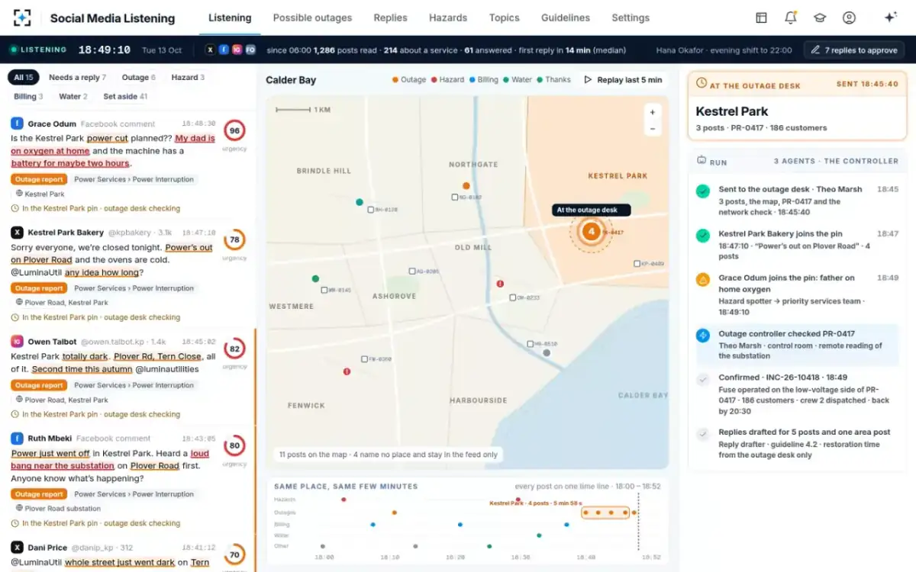
Task: Zoom out on the map
Action: pyautogui.click(x=653, y=129)
